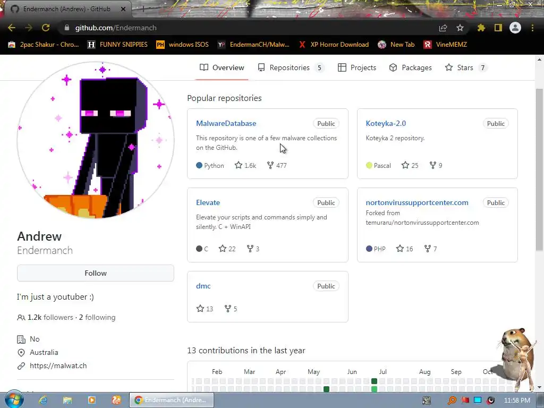This screenshot has width=544, height=408.
Task: Reload the page with the refresh icon
Action: click(46, 28)
